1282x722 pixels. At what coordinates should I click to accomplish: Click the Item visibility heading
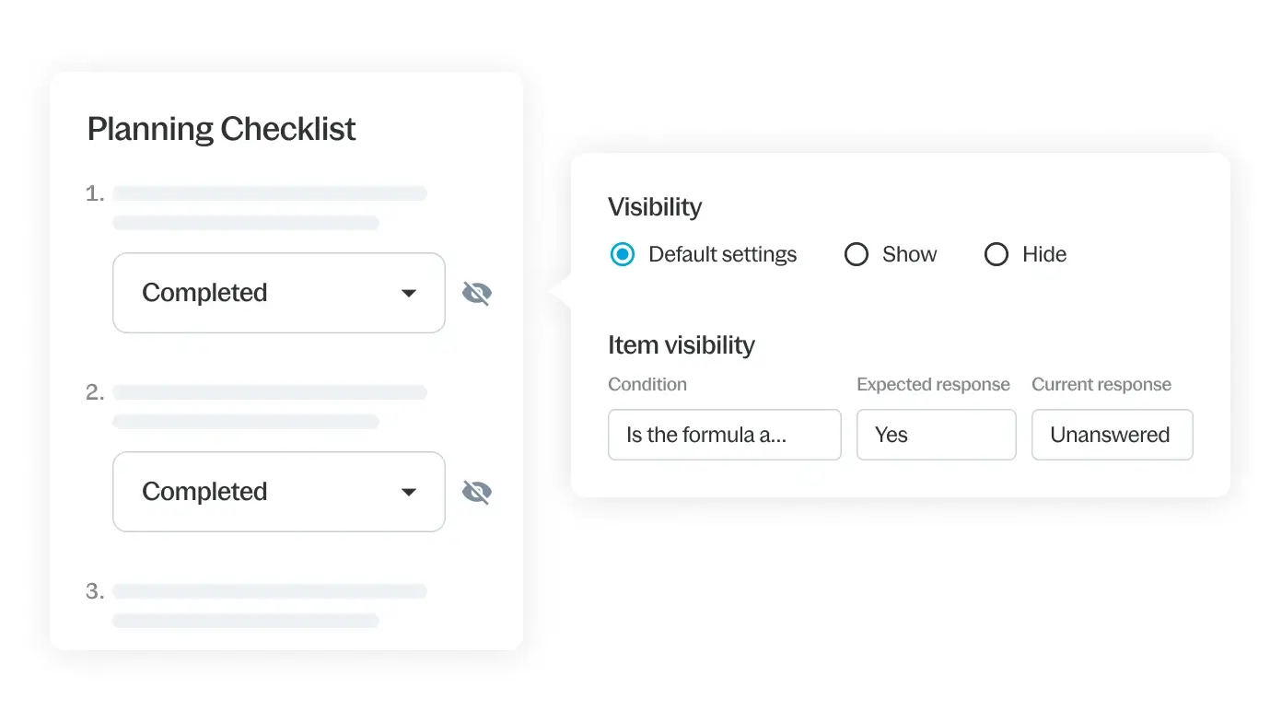point(681,345)
